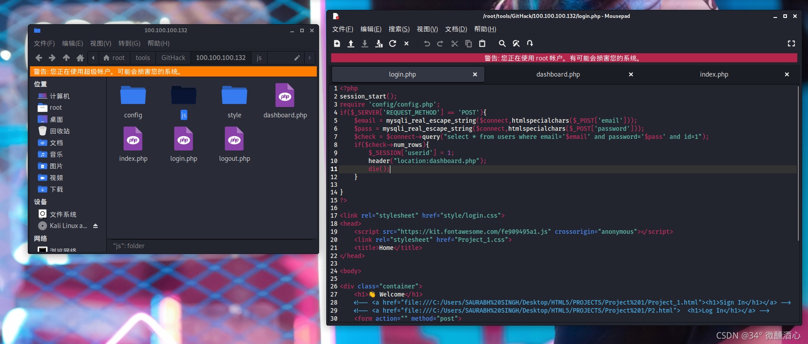Click the Save download-arrow icon in Mousepad

pos(365,43)
